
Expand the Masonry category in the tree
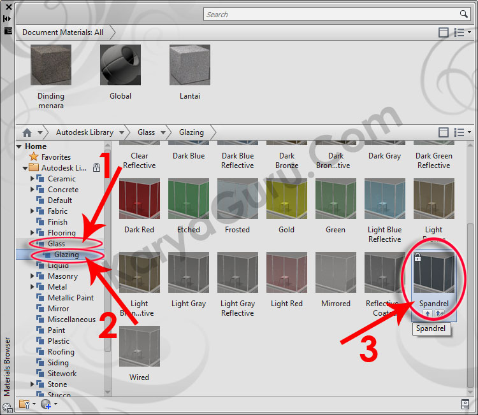click(x=33, y=276)
